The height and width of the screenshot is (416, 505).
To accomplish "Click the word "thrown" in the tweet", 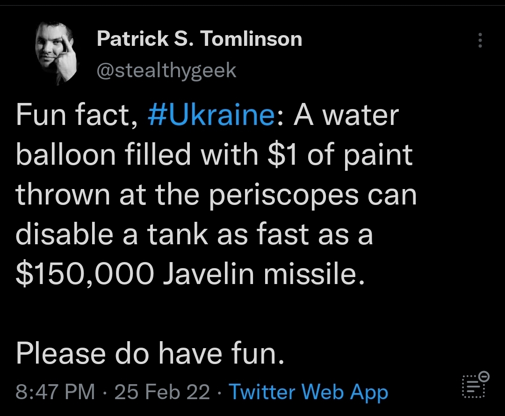I will (63, 195).
